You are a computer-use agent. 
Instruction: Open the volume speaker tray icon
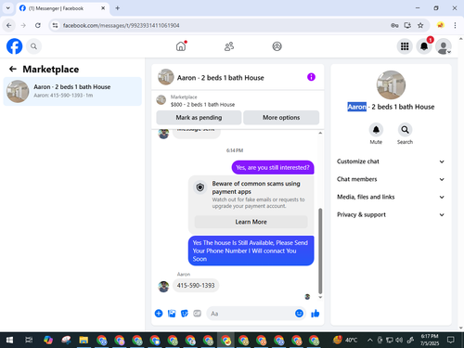pyautogui.click(x=399, y=341)
